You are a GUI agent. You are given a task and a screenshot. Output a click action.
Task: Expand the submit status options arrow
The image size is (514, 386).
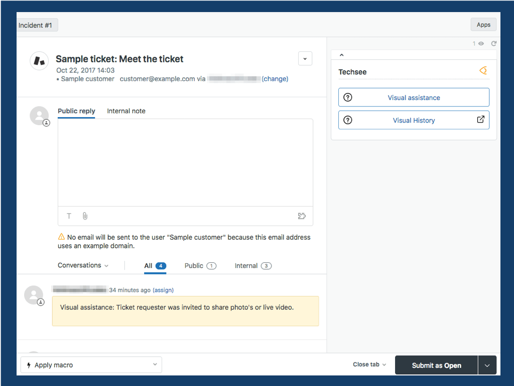tap(487, 365)
